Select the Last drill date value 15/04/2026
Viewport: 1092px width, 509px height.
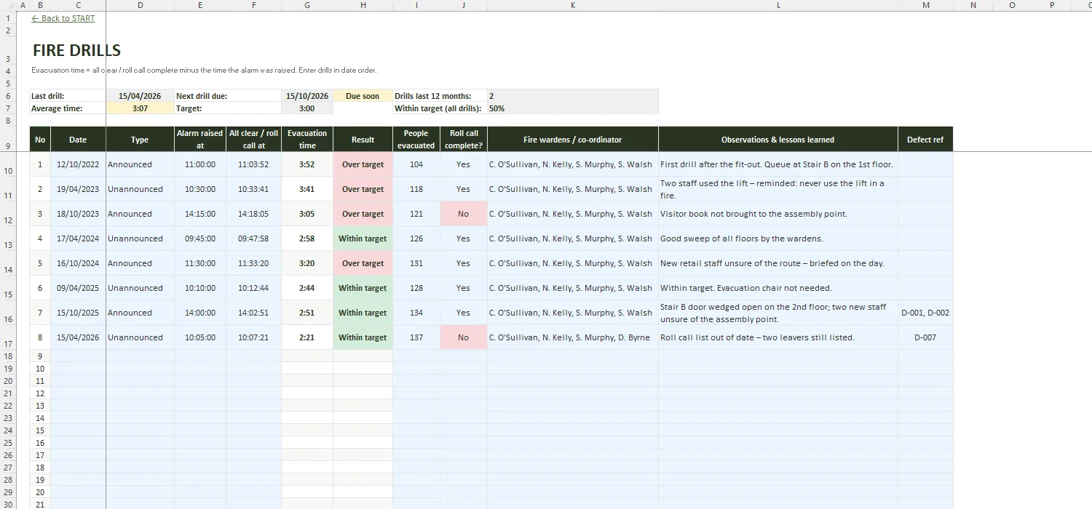[x=140, y=96]
